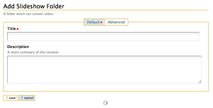
Task: Click the 'Add Slideshow Folder' heading
Action: coord(34,6)
